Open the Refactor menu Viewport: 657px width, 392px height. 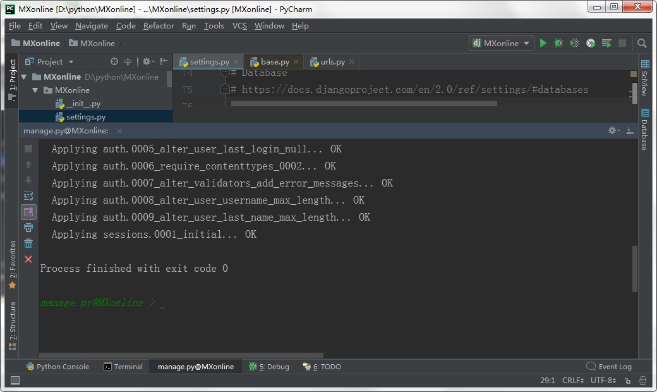pyautogui.click(x=159, y=25)
